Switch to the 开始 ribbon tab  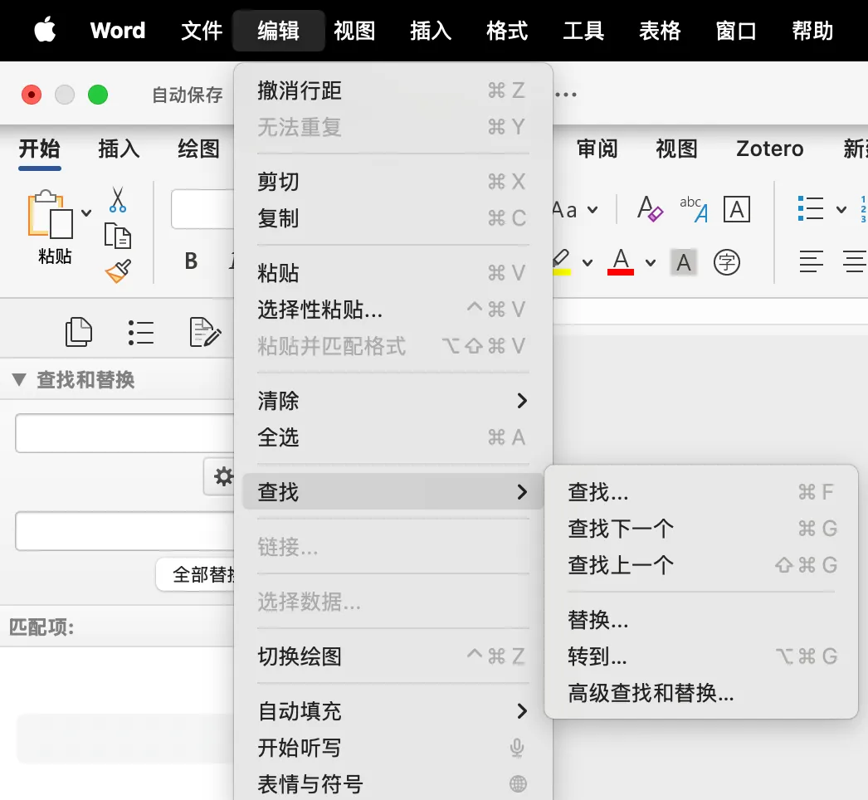(x=39, y=149)
